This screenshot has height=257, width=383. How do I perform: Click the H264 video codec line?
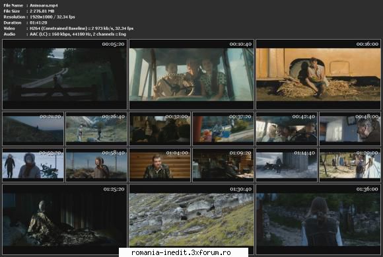pyautogui.click(x=82, y=28)
